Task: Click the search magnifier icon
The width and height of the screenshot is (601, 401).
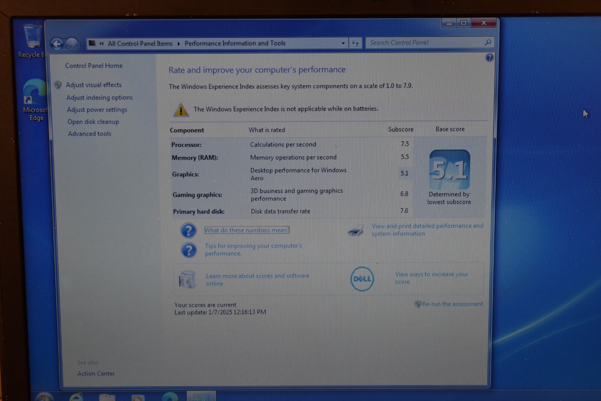Action: 488,42
